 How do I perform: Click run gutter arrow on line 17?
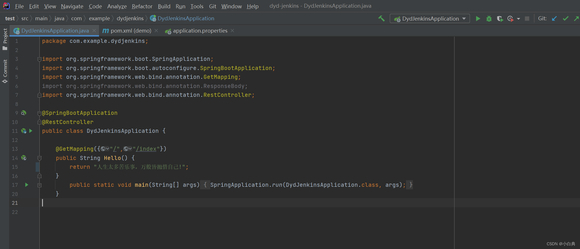pyautogui.click(x=27, y=185)
